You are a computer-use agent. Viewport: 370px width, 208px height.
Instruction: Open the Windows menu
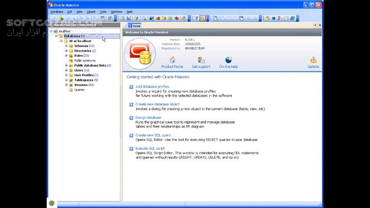(x=116, y=11)
